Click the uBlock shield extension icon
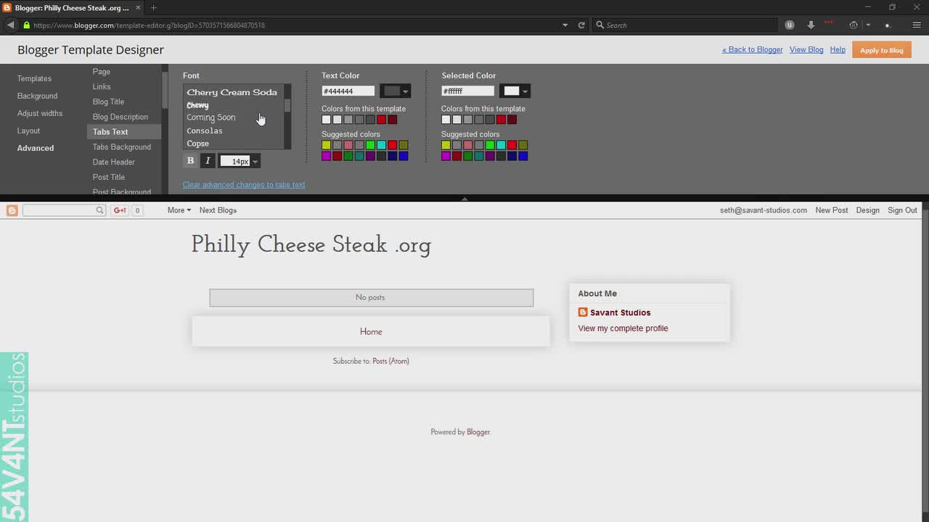Viewport: 929px width, 522px height. click(x=790, y=25)
